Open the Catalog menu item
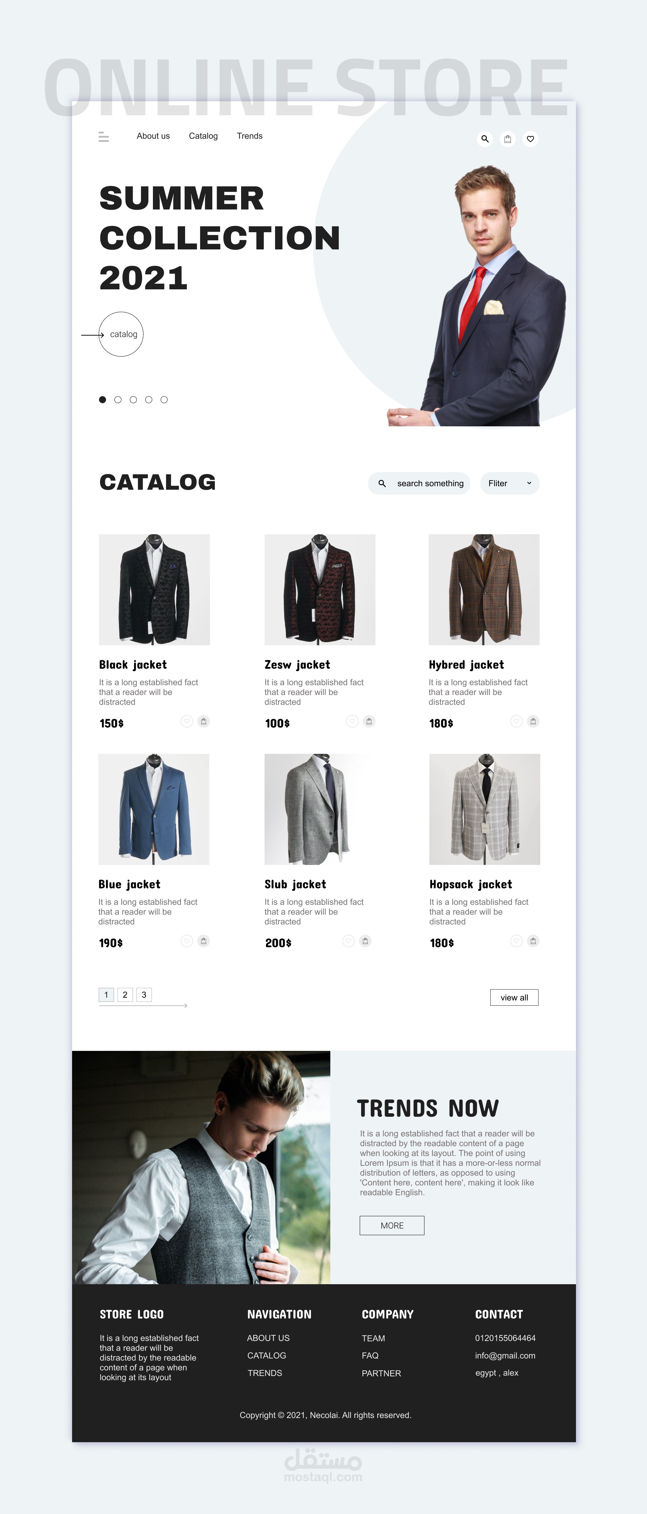This screenshot has width=647, height=1514. (x=203, y=136)
